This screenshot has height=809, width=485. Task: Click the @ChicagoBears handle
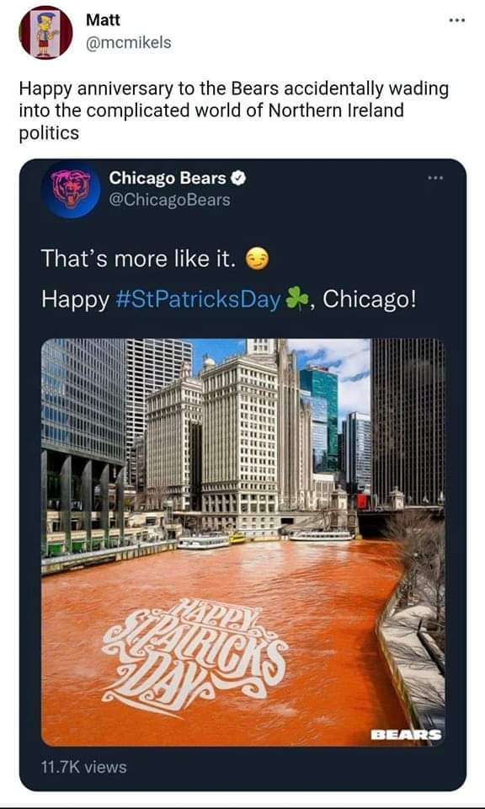tap(169, 200)
